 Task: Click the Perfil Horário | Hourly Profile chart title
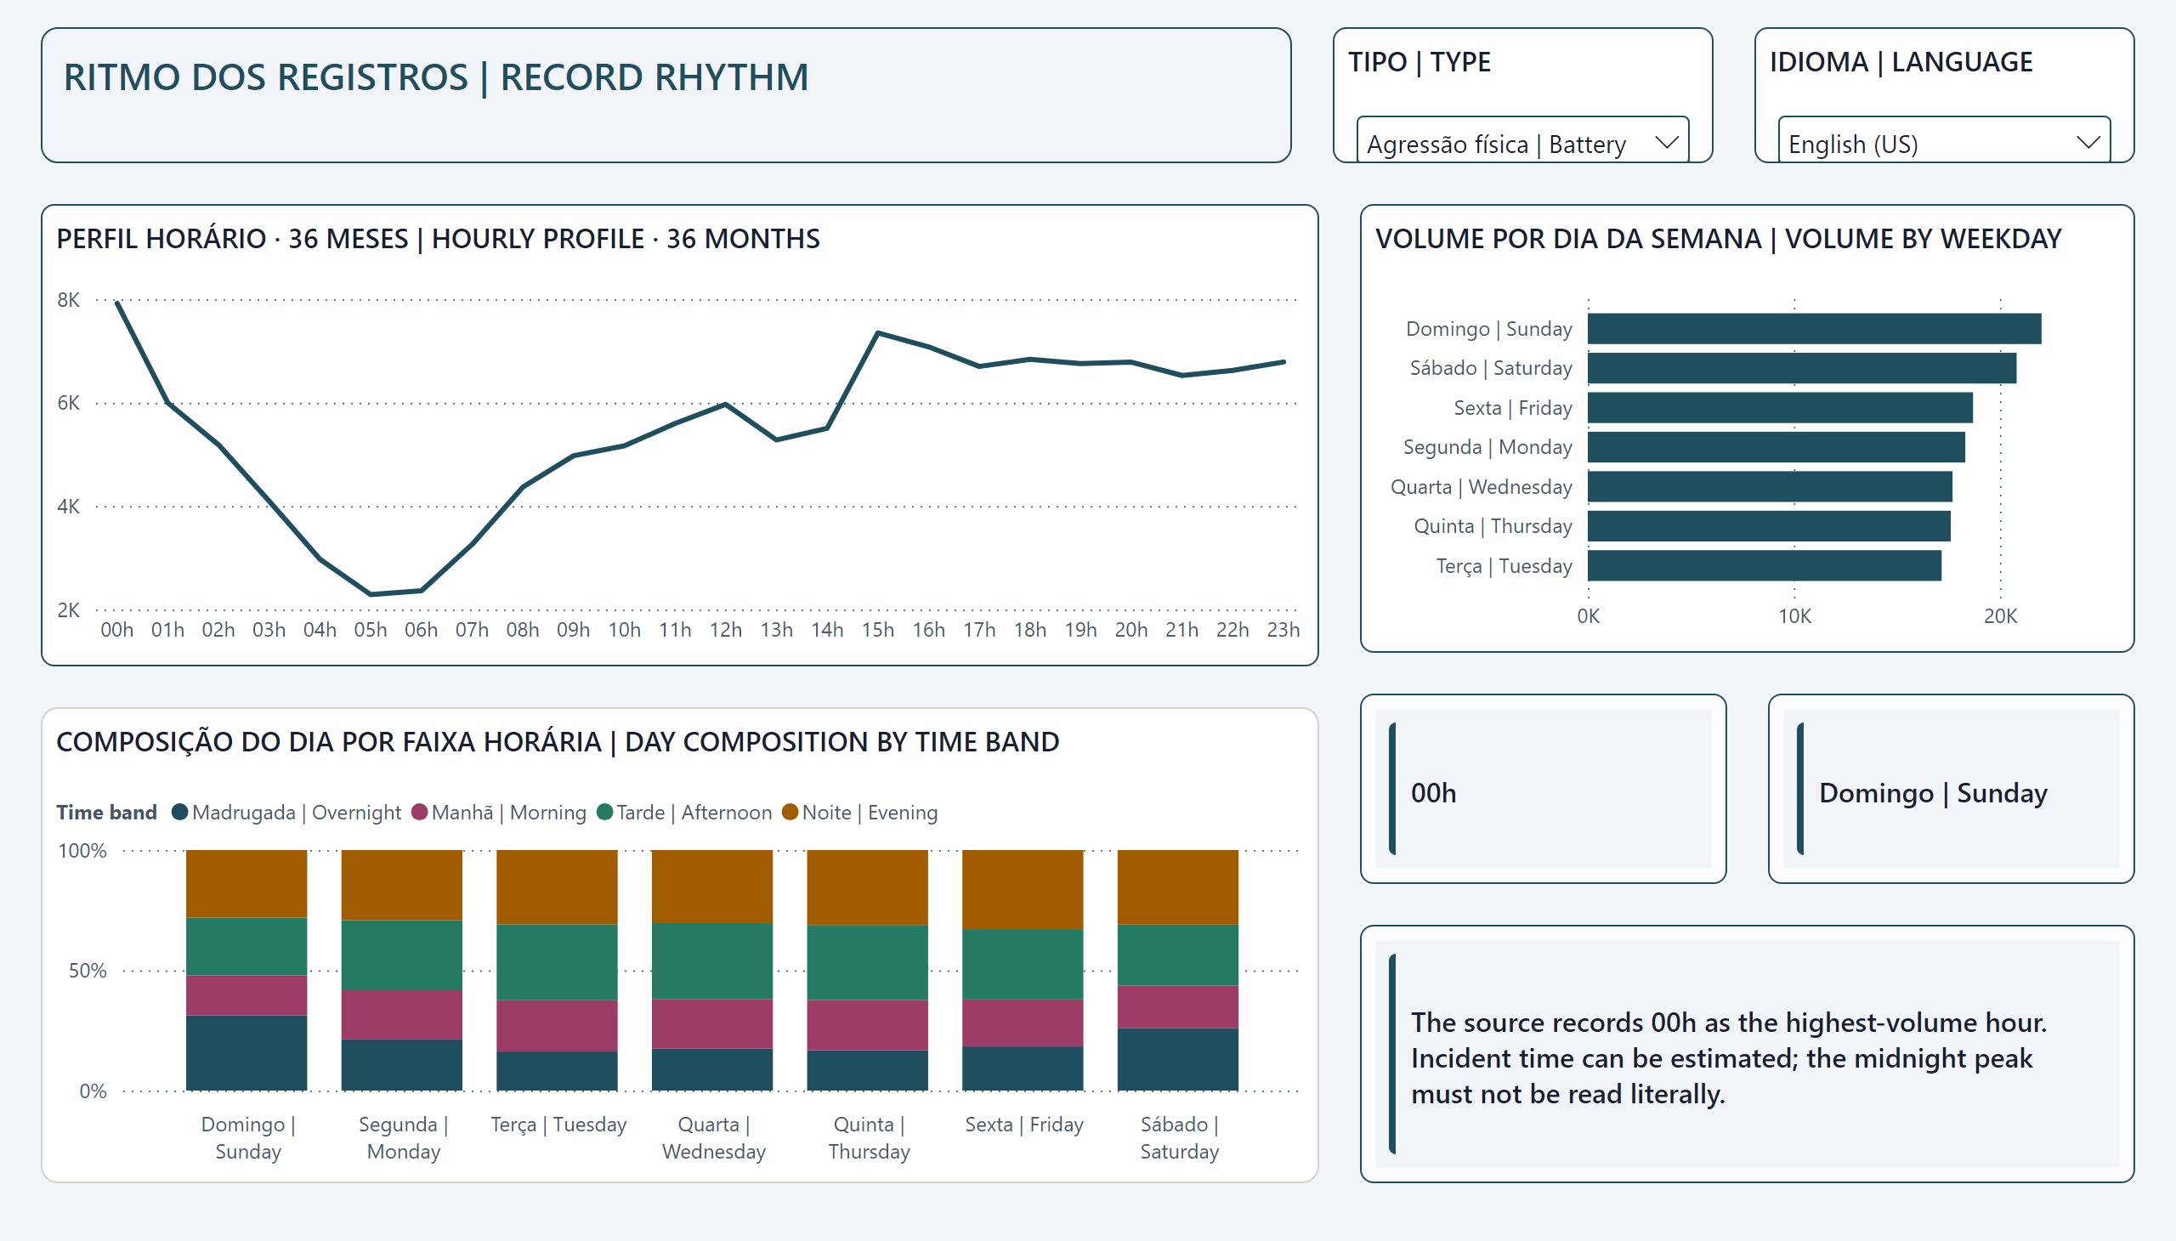coord(438,239)
